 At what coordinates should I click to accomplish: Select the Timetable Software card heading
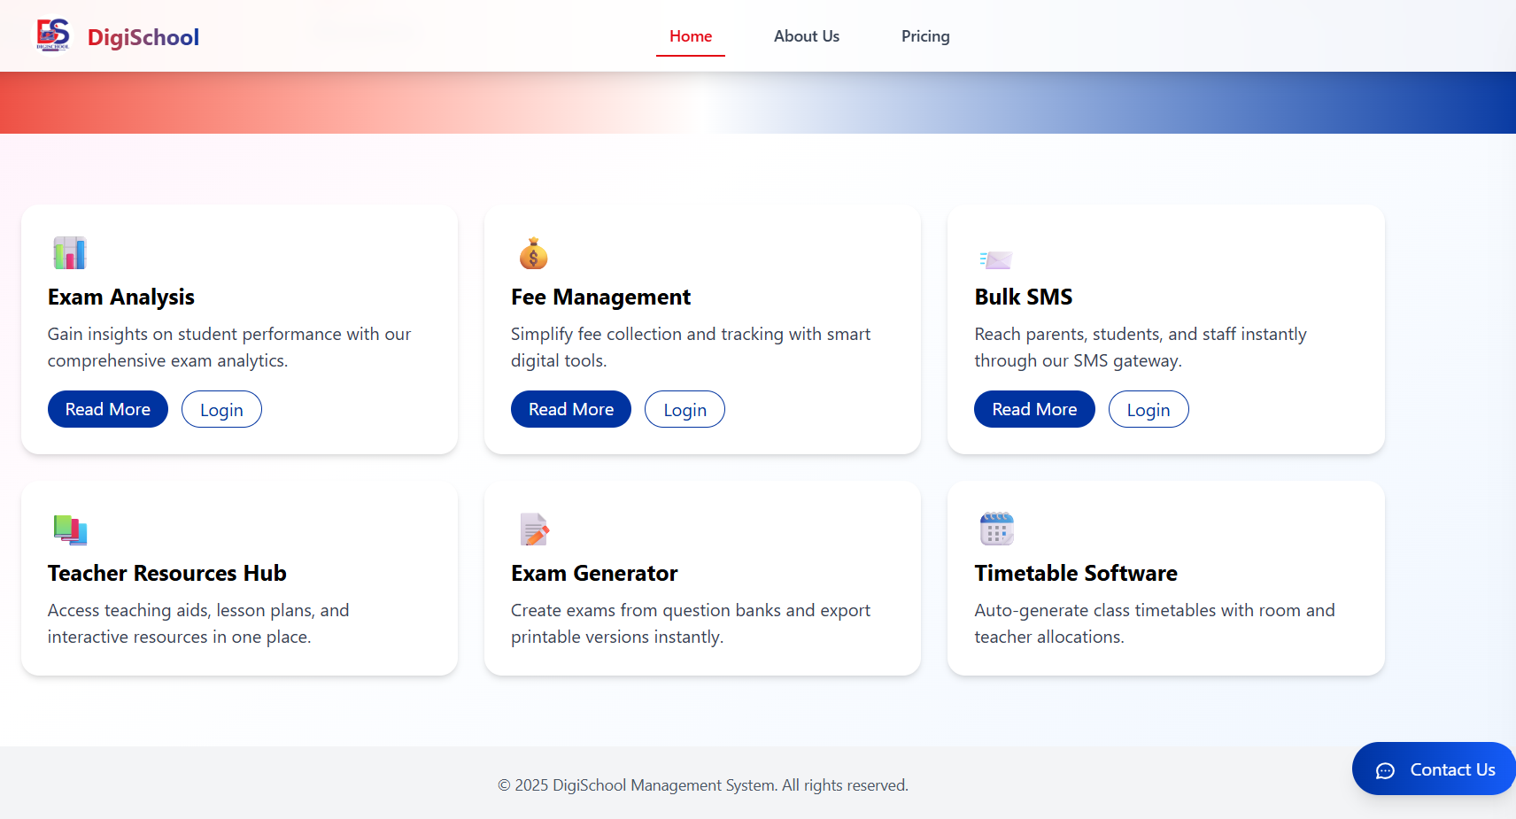pyautogui.click(x=1075, y=574)
